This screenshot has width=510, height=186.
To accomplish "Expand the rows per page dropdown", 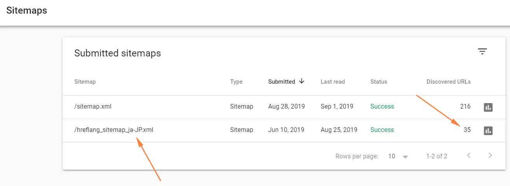I will tap(405, 156).
